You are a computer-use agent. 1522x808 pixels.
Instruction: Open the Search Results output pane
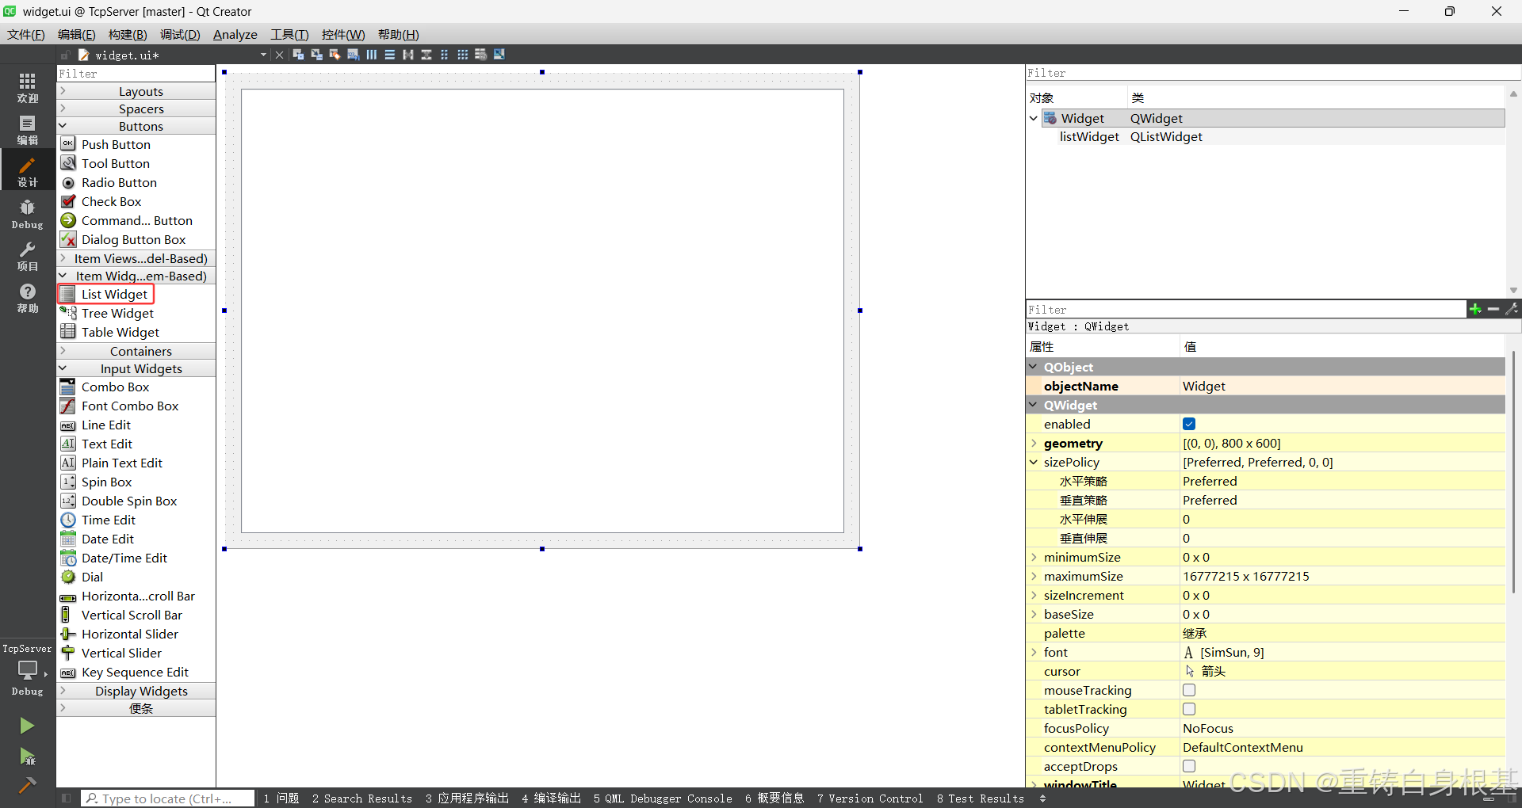362,798
